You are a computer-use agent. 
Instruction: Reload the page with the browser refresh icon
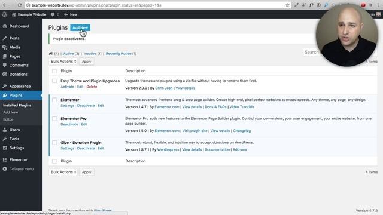coord(20,5)
